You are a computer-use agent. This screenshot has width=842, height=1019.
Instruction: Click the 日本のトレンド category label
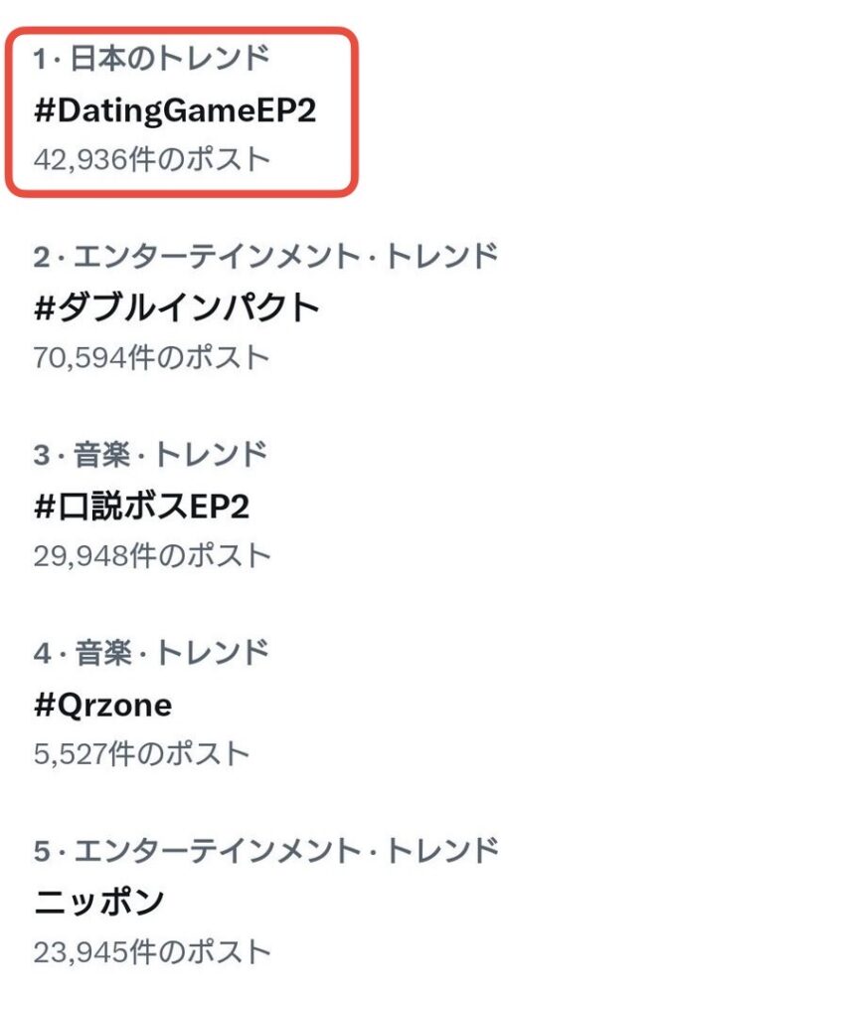coord(169,60)
